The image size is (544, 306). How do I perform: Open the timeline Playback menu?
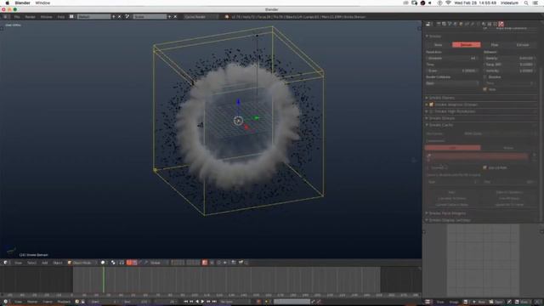point(64,302)
